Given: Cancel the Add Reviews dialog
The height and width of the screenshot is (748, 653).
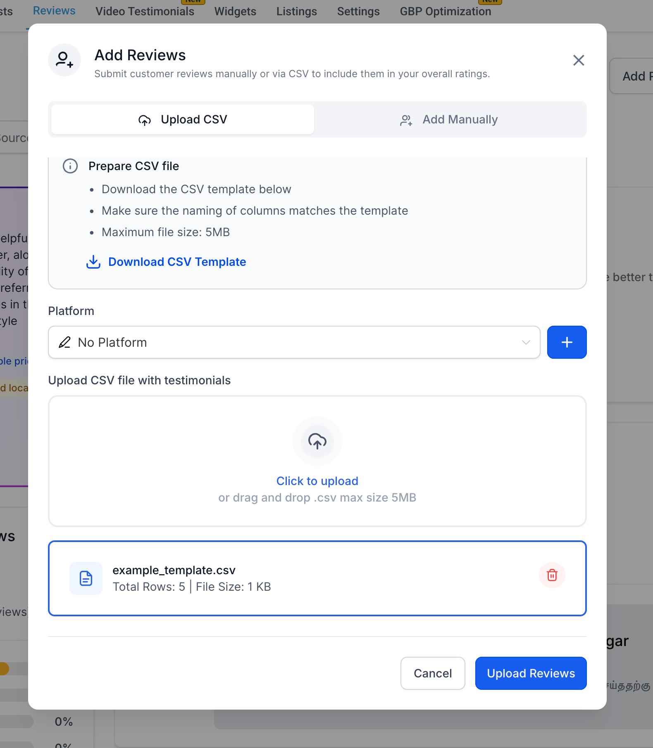Looking at the screenshot, I should (x=432, y=673).
